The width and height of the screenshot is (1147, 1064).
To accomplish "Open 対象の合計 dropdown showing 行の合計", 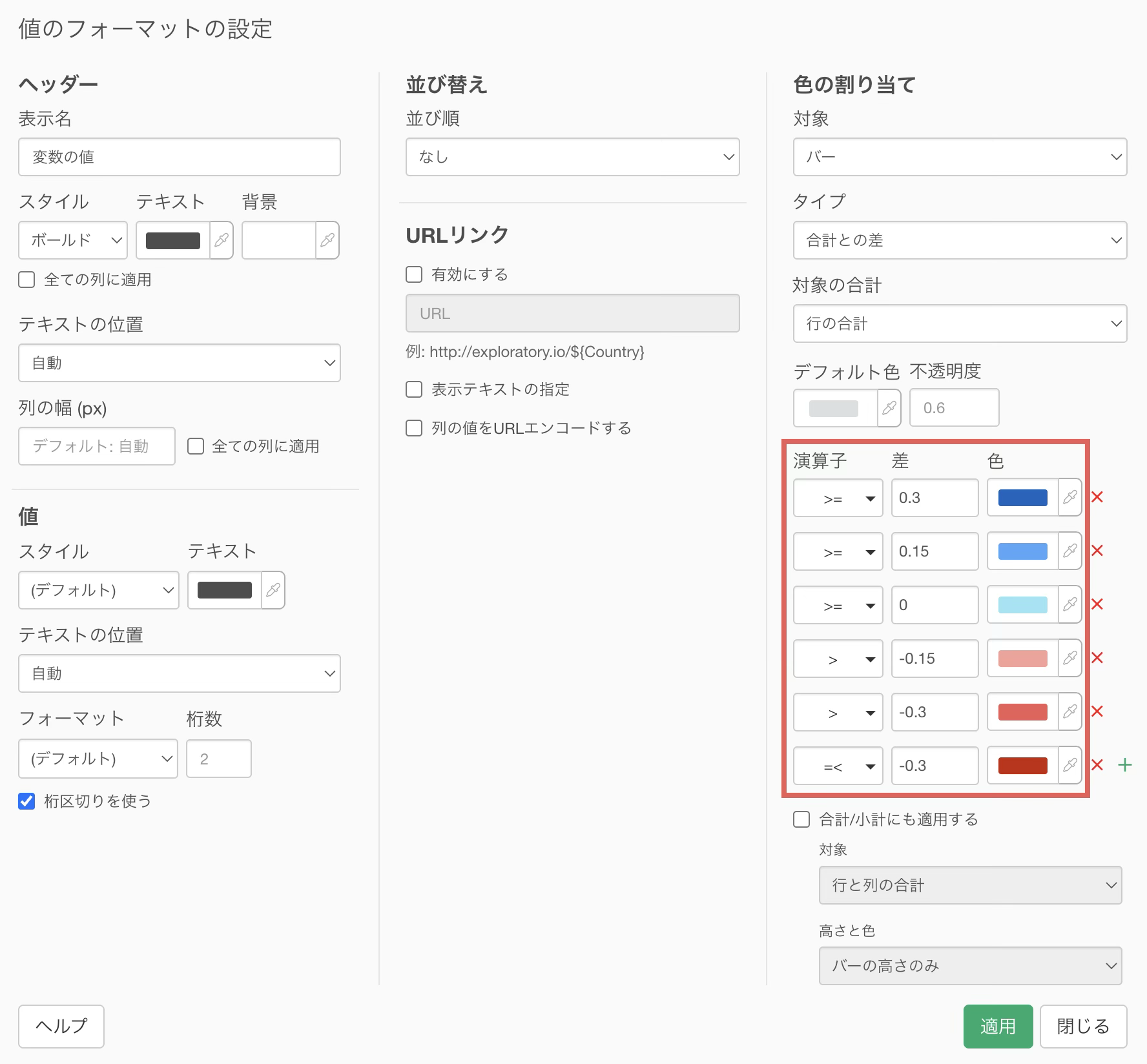I will 960,323.
